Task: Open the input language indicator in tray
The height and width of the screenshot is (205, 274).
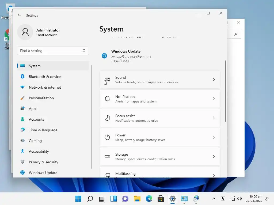Action: point(223,199)
